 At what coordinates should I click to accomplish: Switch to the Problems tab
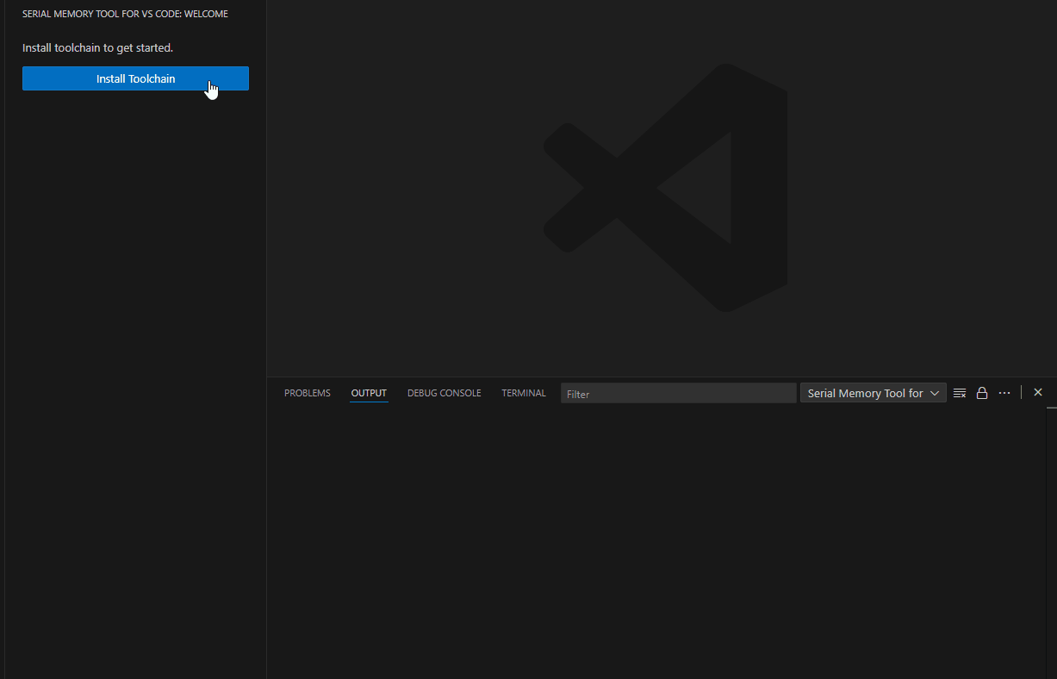pos(307,392)
